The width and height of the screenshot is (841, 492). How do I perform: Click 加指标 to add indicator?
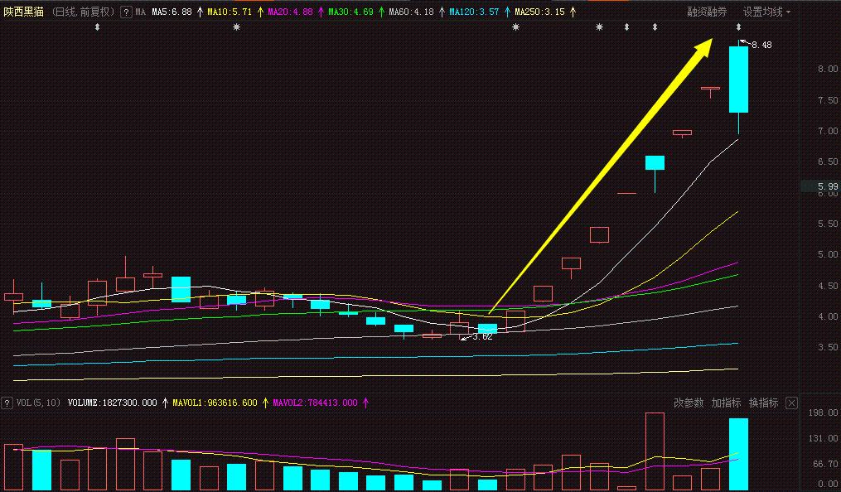pos(726,403)
